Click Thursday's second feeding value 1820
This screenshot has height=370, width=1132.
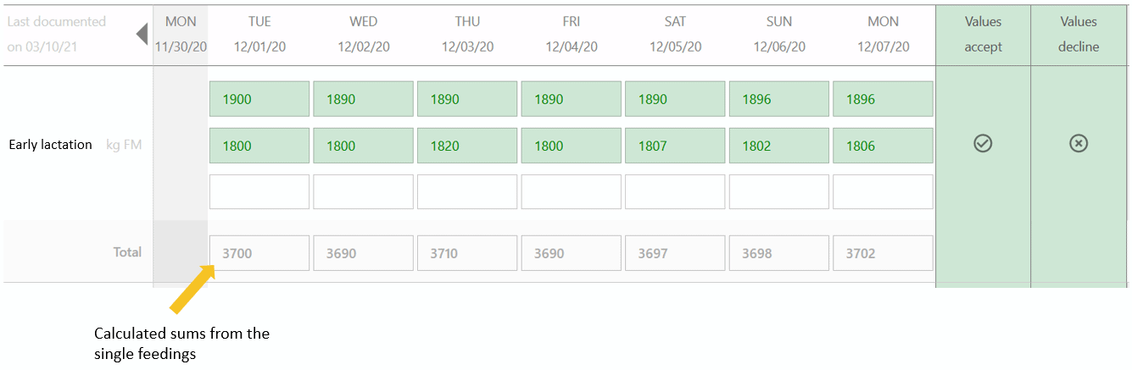coord(467,146)
